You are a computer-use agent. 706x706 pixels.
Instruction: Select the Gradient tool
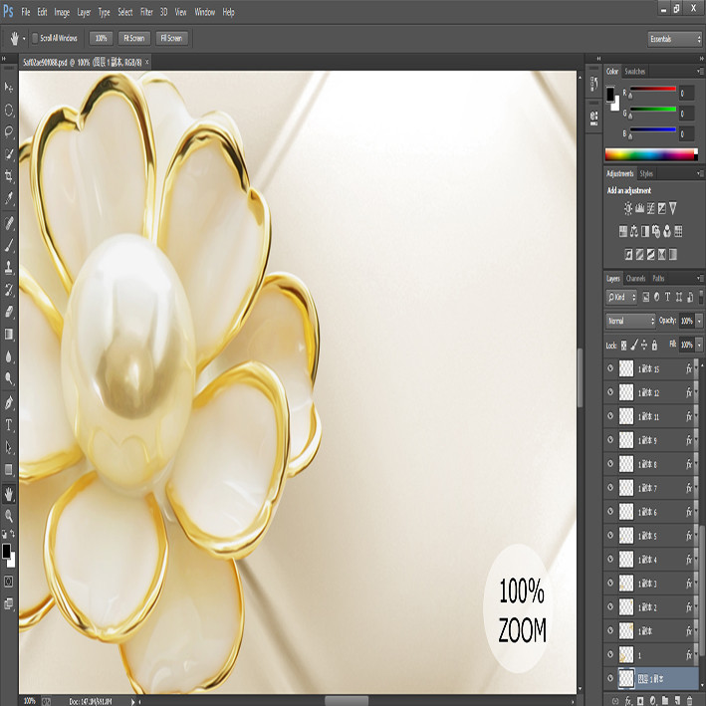[9, 334]
